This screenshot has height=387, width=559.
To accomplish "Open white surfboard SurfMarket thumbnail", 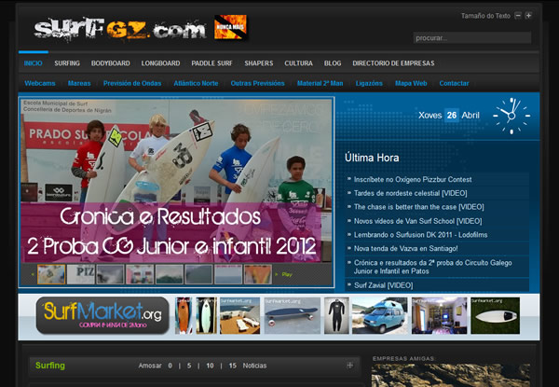I will tap(207, 316).
